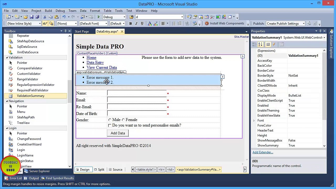
Task: Start debugging with the green play icon
Action: tap(98, 17)
